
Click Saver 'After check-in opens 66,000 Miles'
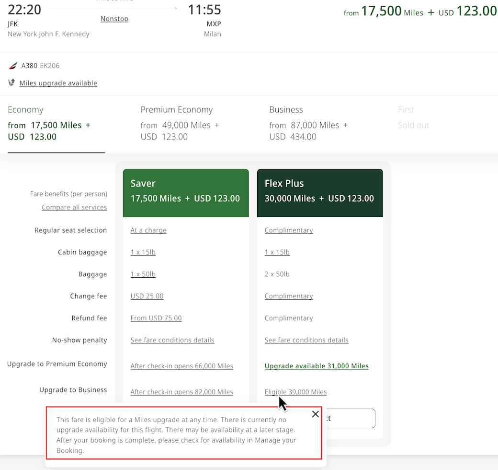pos(182,366)
